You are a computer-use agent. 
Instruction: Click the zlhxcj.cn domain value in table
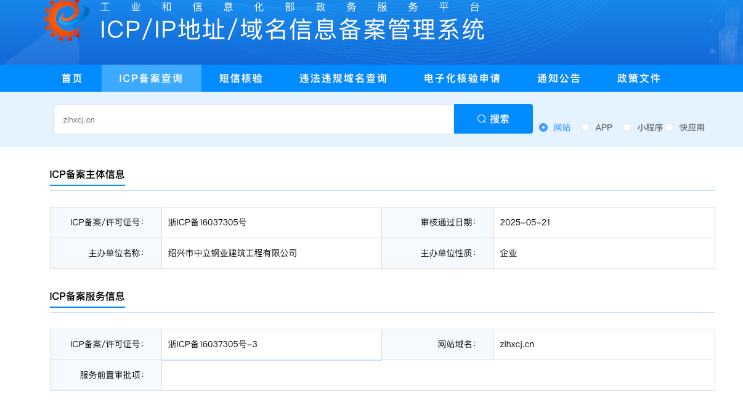517,344
